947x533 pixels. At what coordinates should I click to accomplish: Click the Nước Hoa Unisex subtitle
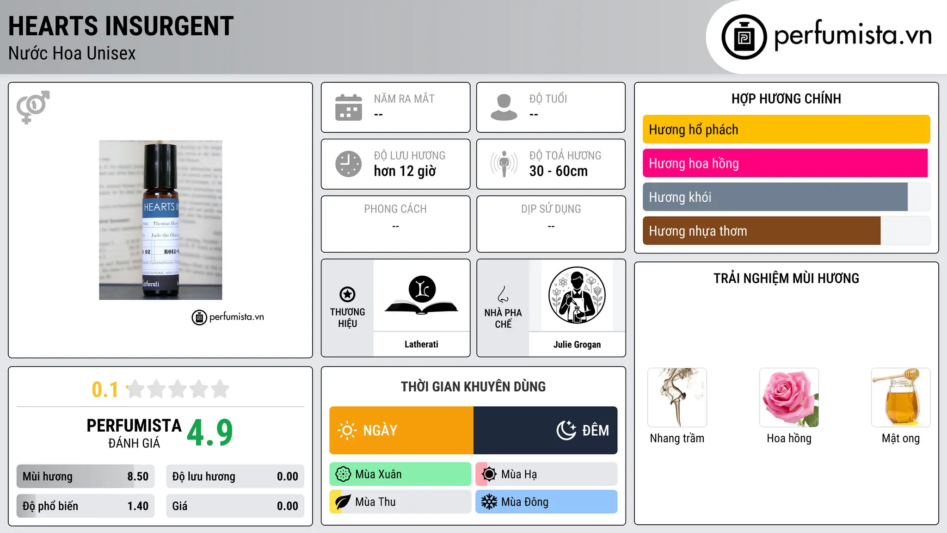[72, 54]
